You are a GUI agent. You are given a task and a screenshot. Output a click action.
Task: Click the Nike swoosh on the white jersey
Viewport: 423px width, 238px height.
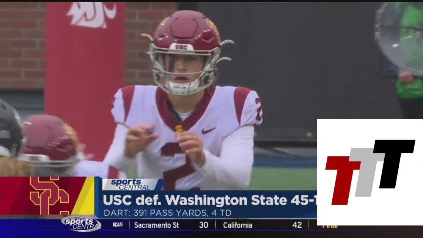coord(208,131)
